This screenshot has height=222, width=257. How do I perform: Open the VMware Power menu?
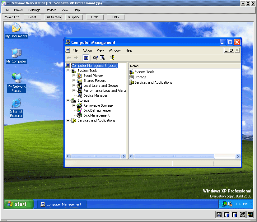[x=19, y=10]
